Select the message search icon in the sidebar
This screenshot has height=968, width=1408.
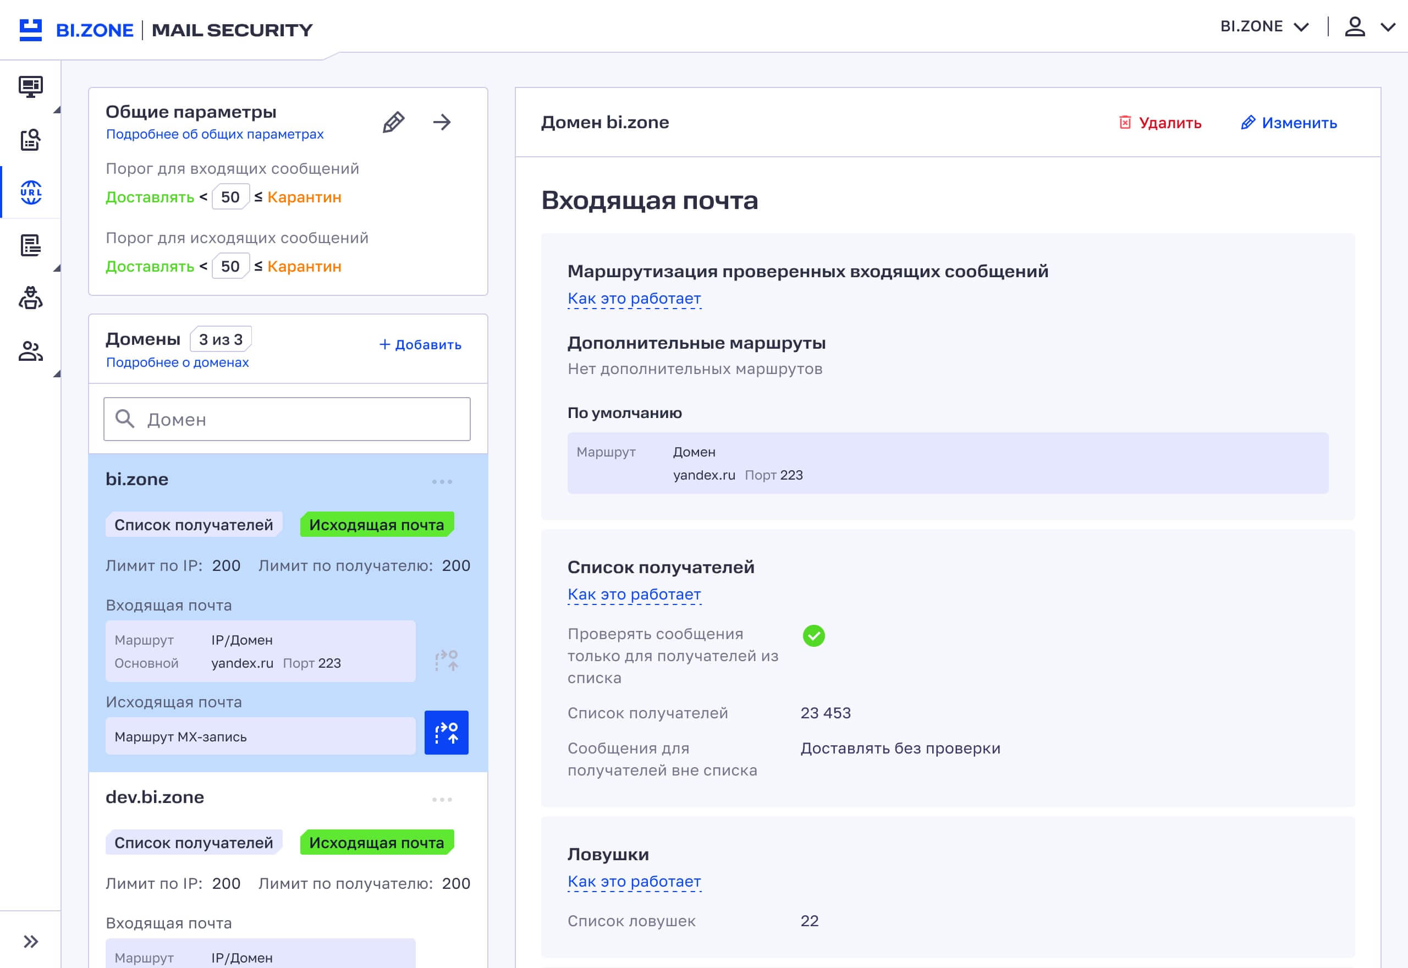(30, 140)
